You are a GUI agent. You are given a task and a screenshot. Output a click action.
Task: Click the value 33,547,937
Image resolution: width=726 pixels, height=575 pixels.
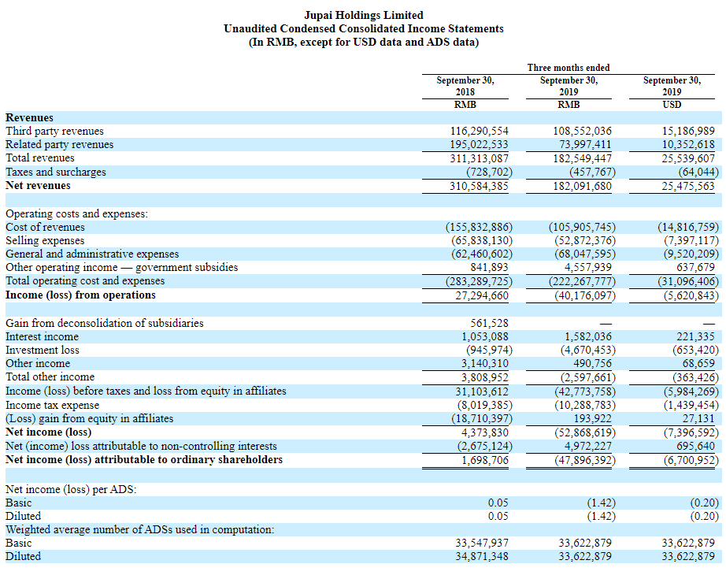pyautogui.click(x=482, y=543)
